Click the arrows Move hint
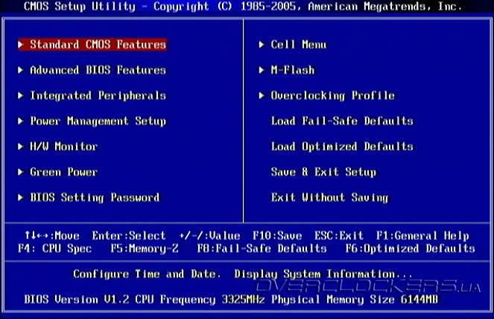Screen dimensions: 494x319 [x=52, y=236]
